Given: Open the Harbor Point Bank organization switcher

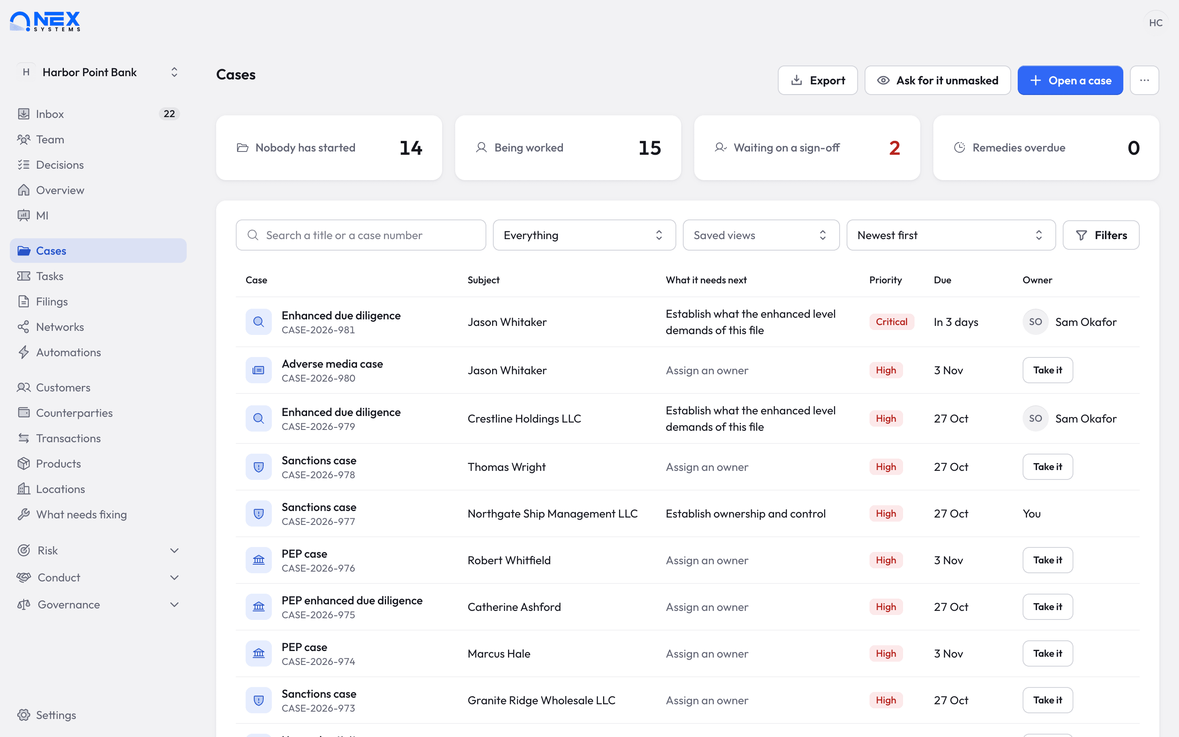Looking at the screenshot, I should [98, 72].
